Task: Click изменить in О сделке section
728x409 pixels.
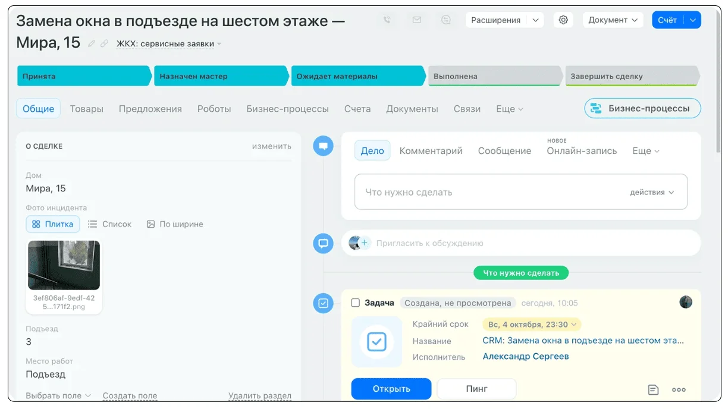Action: [x=272, y=146]
